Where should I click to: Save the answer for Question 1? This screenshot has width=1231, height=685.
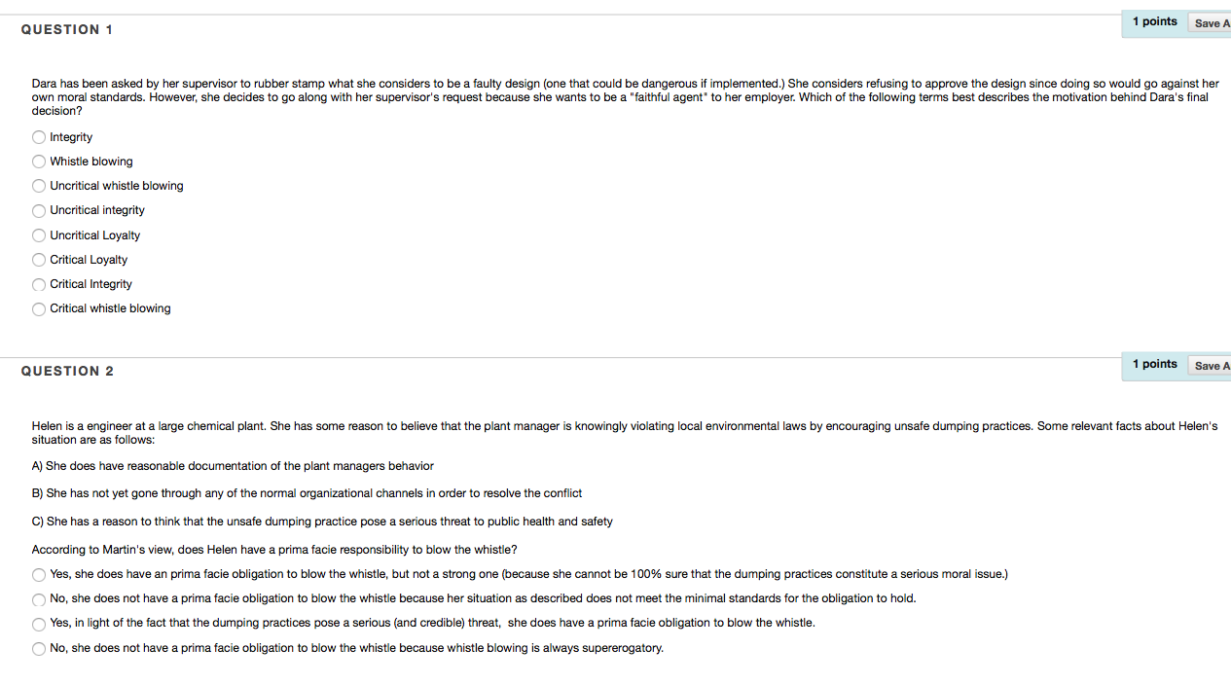coord(1210,23)
